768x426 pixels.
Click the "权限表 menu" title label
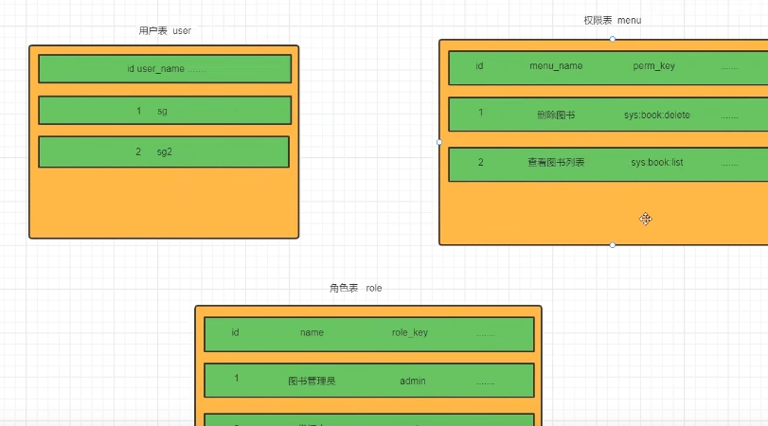(x=613, y=20)
